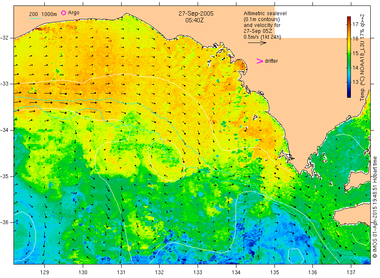Click the colorbar tick label 13
380x278 pixels.
tap(355, 82)
